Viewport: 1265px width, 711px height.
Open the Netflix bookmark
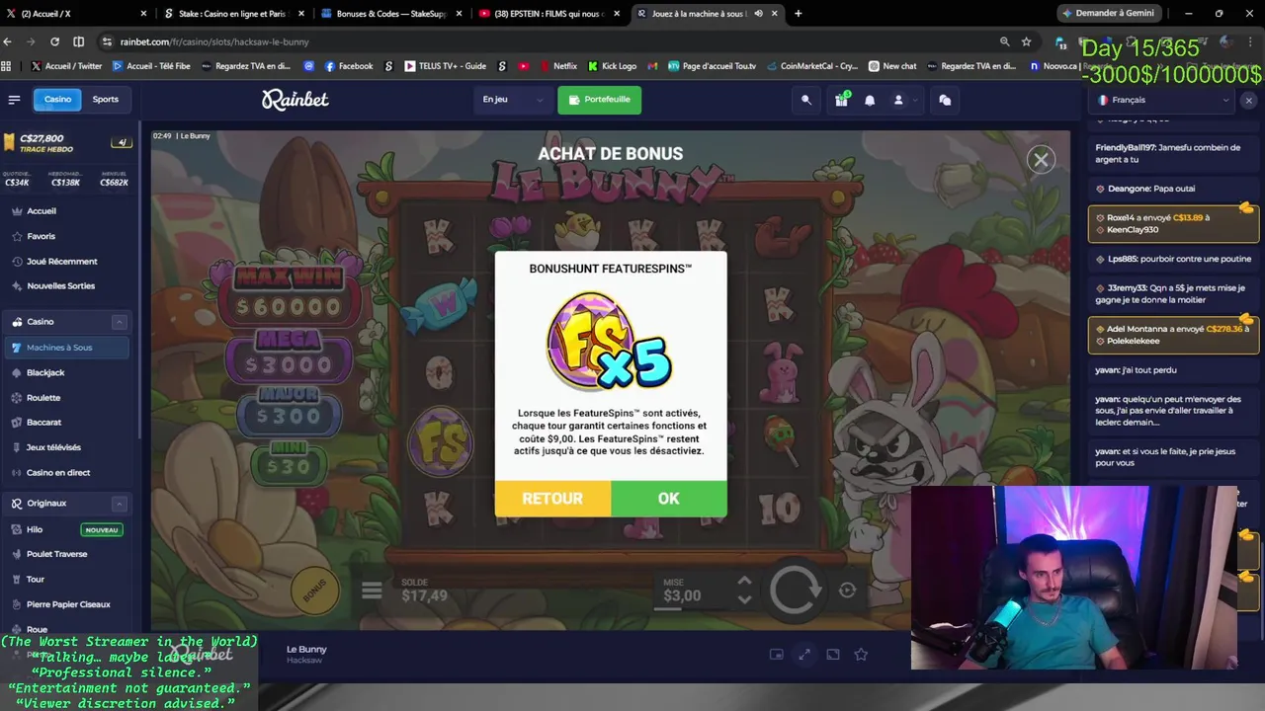(x=558, y=66)
